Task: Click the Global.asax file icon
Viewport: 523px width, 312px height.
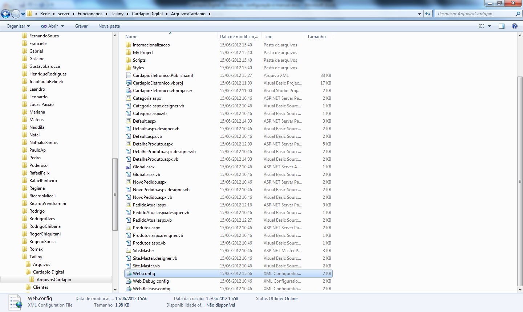Action: point(128,167)
